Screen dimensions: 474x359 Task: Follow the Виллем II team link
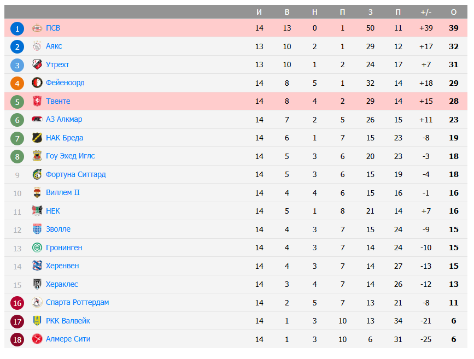(x=63, y=193)
